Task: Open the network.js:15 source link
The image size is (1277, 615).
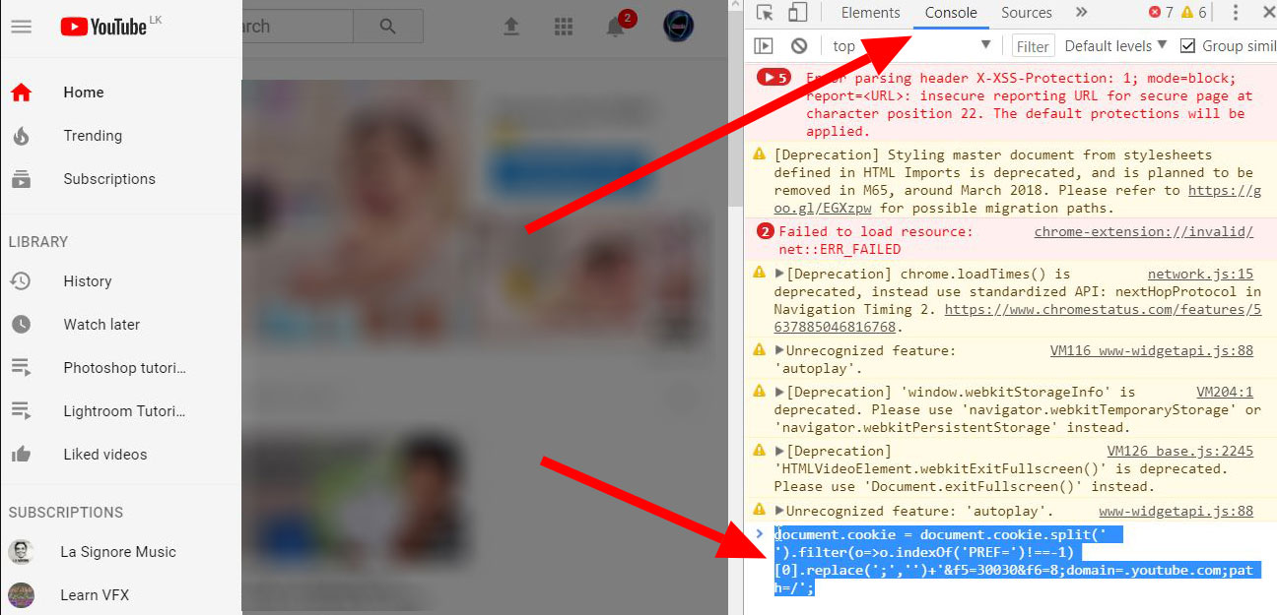Action: pos(1202,274)
